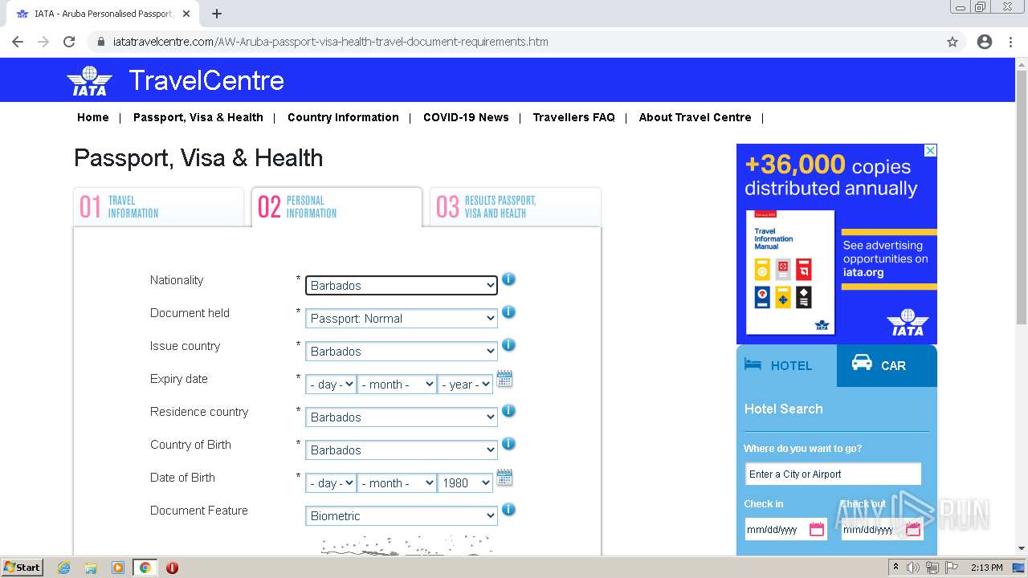Open the Expiry date year dropdown
The image size is (1028, 578).
tap(465, 385)
